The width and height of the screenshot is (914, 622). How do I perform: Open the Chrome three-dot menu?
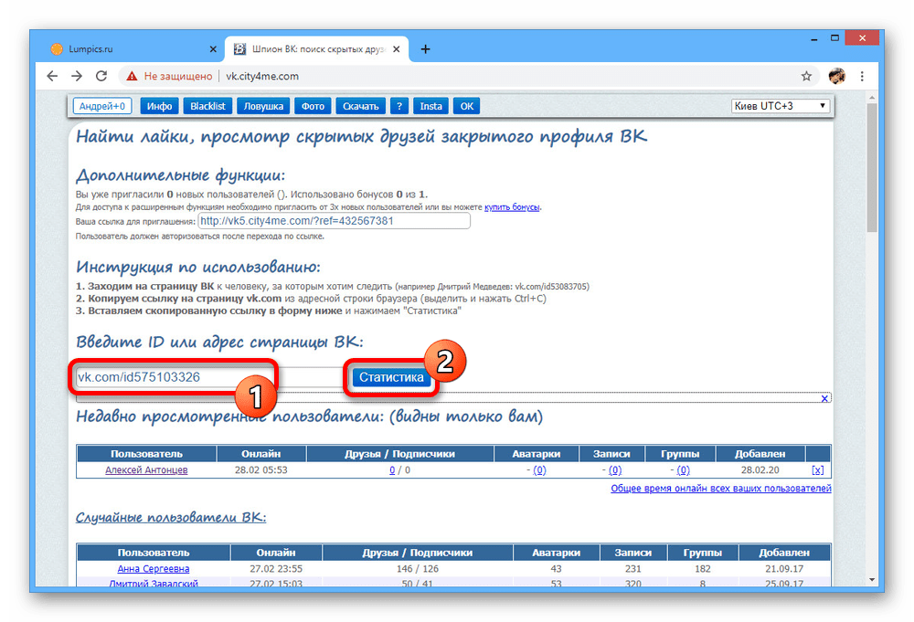862,76
